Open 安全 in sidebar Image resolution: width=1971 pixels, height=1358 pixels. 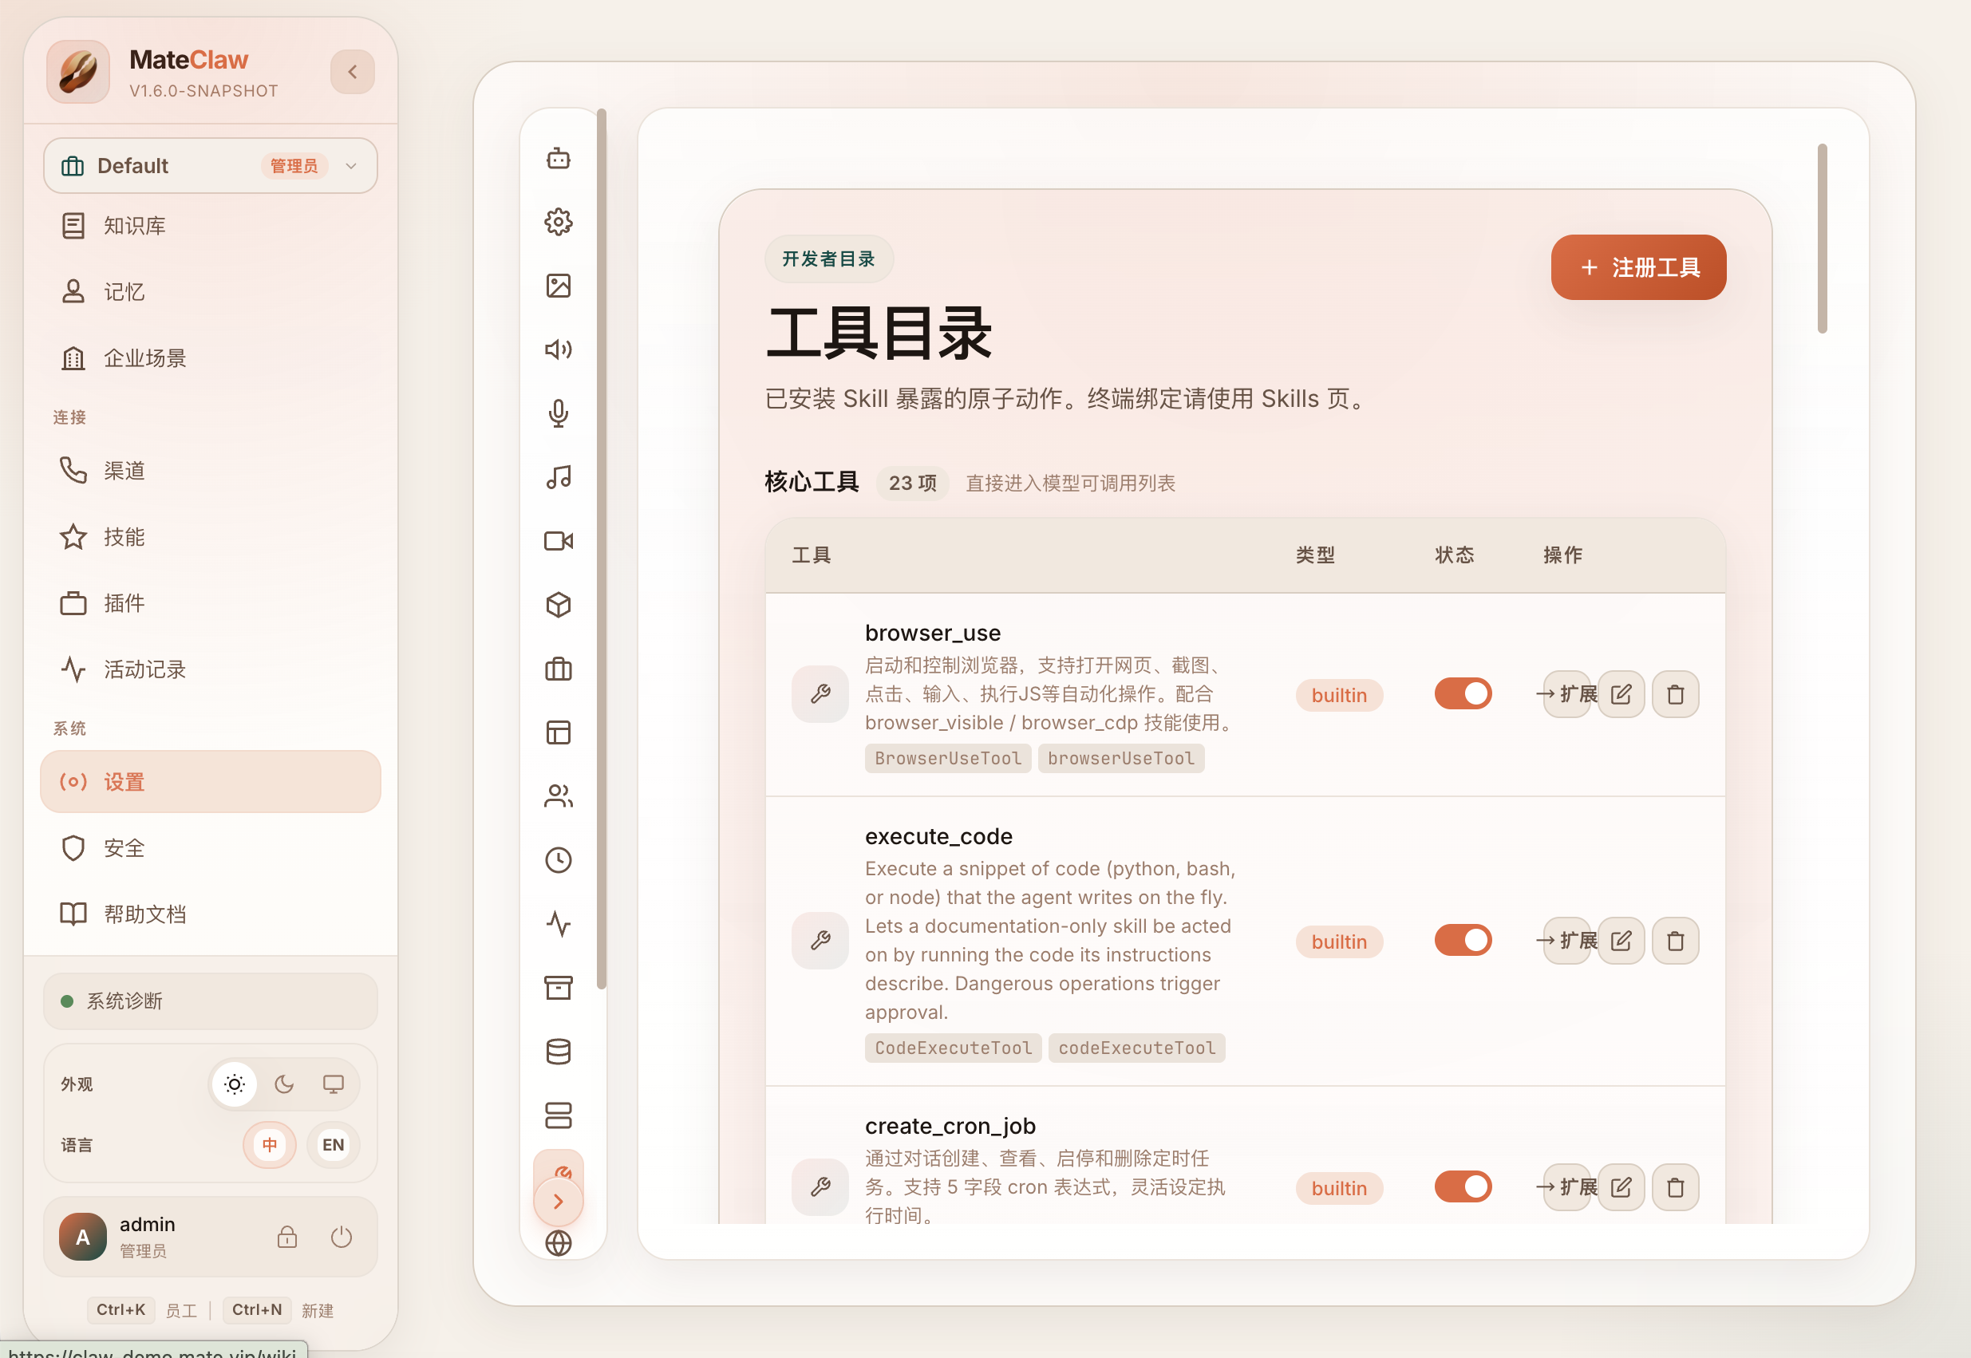(x=210, y=848)
